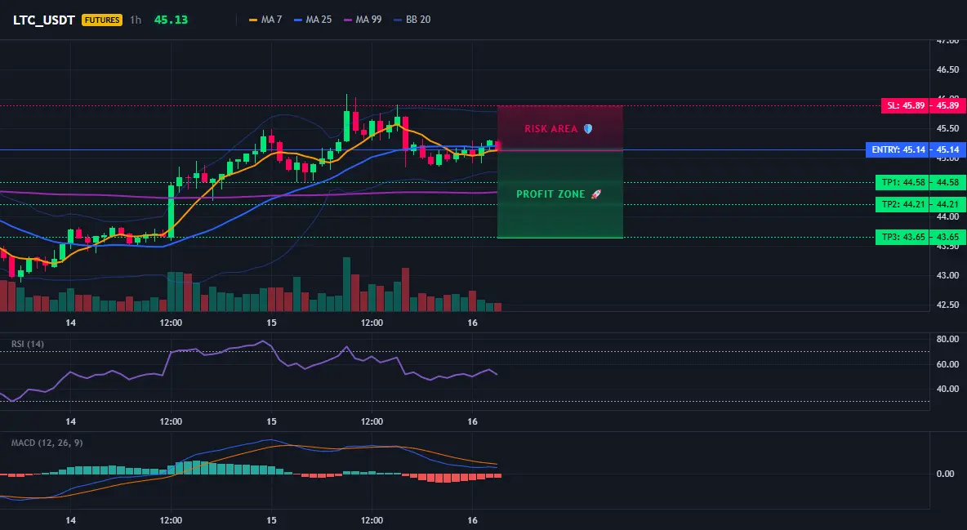
Task: Click the RSI (14) indicator label
Action: (28, 344)
